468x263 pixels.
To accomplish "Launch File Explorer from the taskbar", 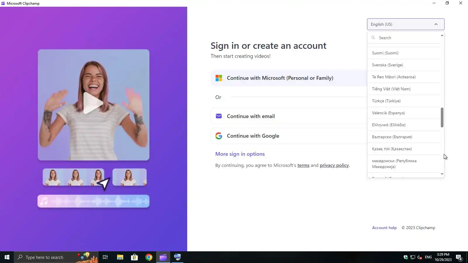I will coord(120,257).
